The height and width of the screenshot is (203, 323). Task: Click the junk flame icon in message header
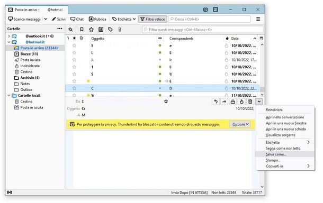click(x=241, y=101)
